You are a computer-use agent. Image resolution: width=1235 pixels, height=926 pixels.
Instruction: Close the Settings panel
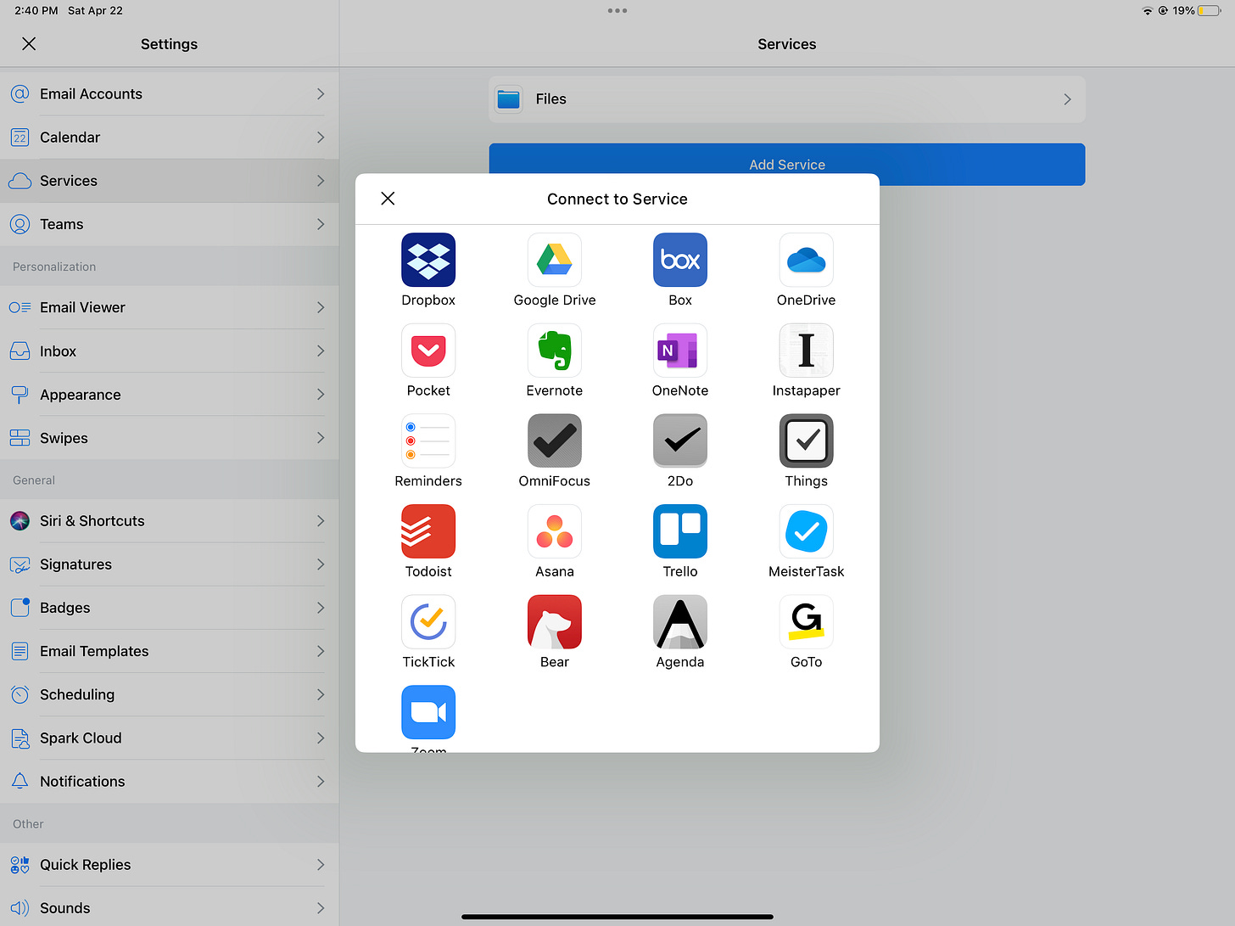[x=29, y=43]
